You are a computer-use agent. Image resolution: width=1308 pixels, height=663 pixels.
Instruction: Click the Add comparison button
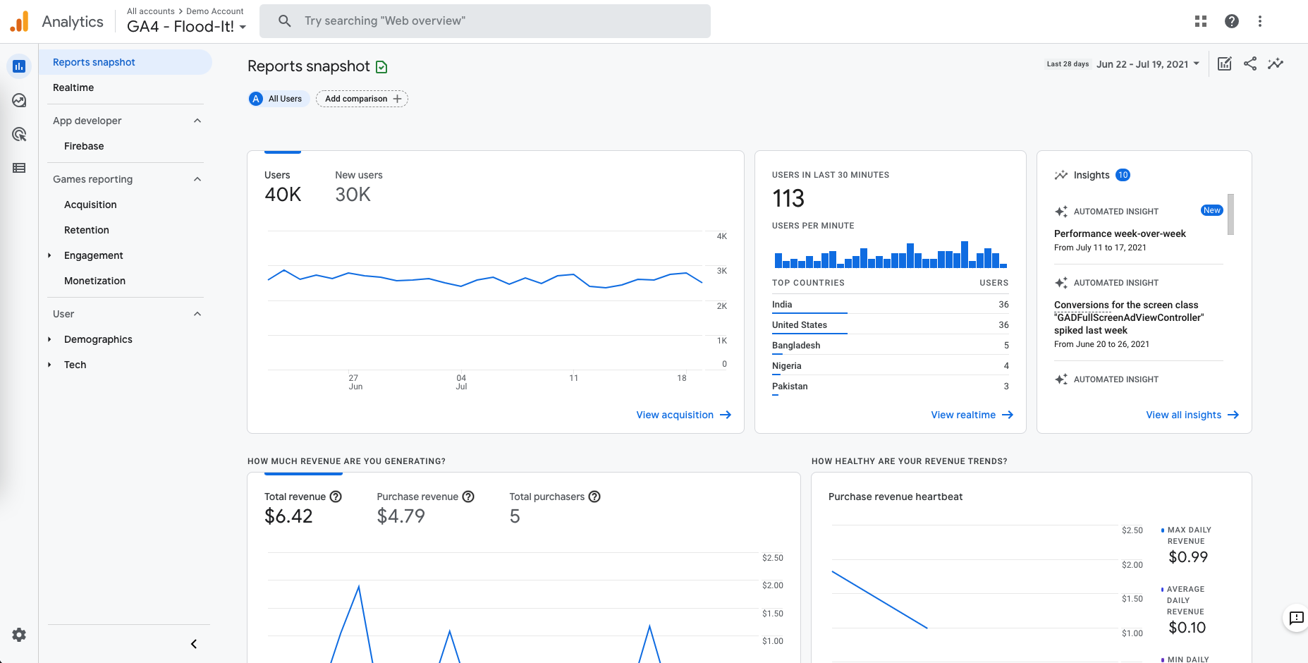point(362,99)
